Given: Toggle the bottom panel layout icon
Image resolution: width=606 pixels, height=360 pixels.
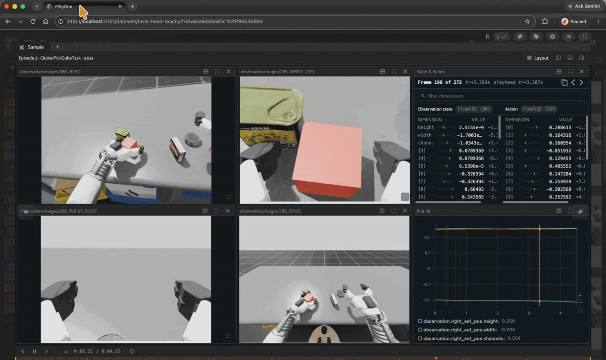Looking at the screenshot, I should (x=570, y=58).
